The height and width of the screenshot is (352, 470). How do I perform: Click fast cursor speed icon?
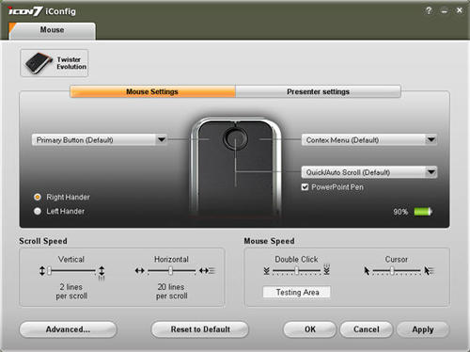click(429, 270)
